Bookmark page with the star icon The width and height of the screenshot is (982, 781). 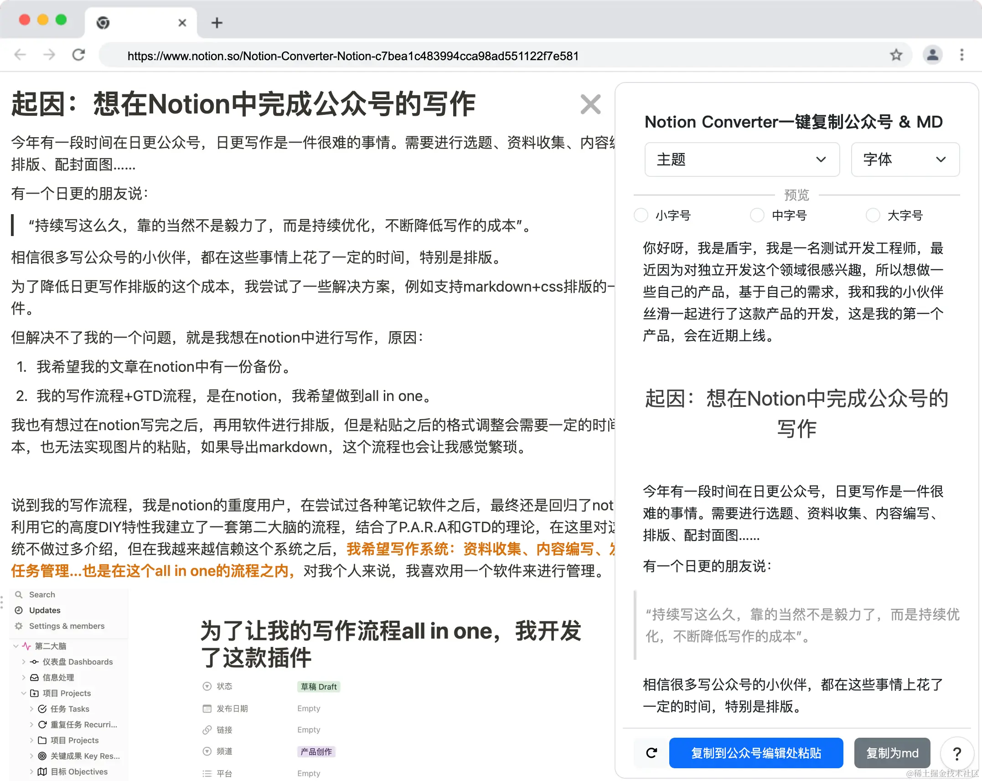pos(896,55)
